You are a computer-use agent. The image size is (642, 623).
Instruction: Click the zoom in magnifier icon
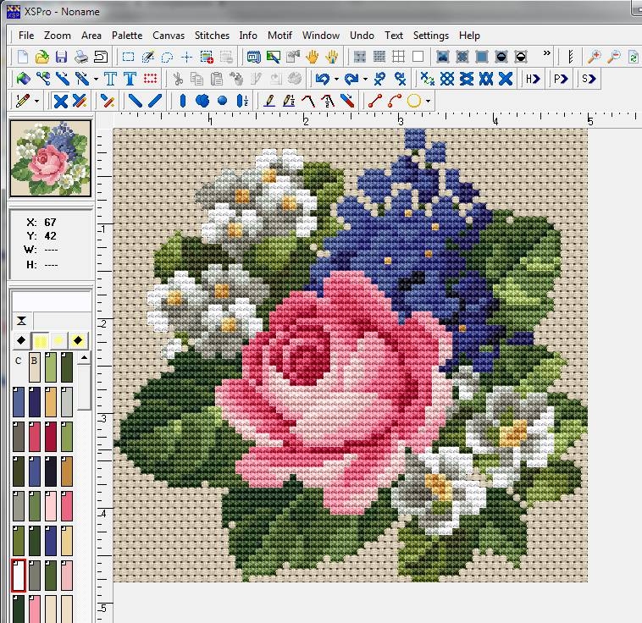(595, 57)
